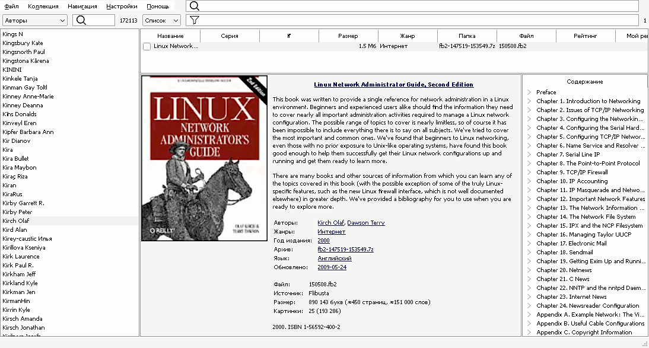Sort by the Размер column header
Viewport: 649px width, 348px height.
pos(348,36)
